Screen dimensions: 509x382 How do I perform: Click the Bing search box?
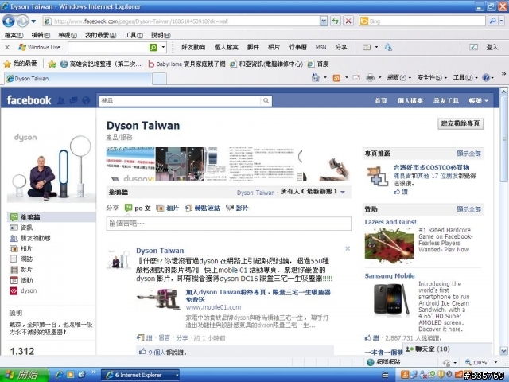(422, 21)
